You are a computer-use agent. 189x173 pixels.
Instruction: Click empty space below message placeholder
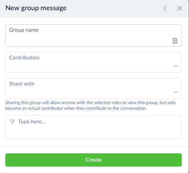pyautogui.click(x=94, y=132)
